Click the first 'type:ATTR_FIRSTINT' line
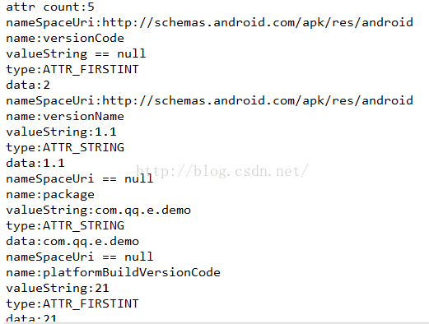Screen dimensions: 429x324 click(72, 69)
